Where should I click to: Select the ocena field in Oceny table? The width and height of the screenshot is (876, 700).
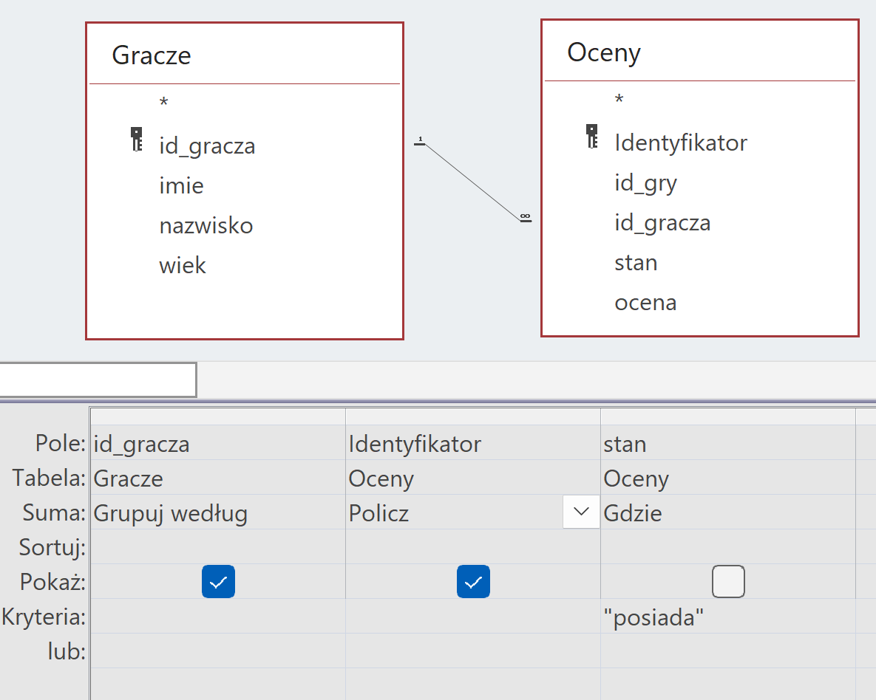pos(646,303)
